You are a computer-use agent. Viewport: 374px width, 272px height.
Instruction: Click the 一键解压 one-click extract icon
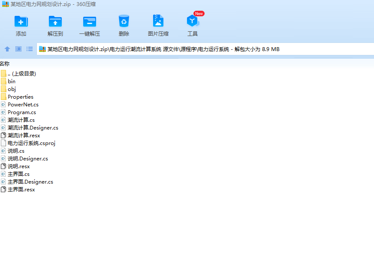(90, 22)
